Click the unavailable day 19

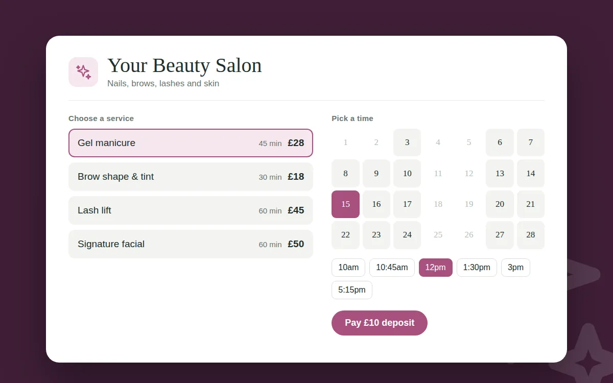(x=469, y=204)
